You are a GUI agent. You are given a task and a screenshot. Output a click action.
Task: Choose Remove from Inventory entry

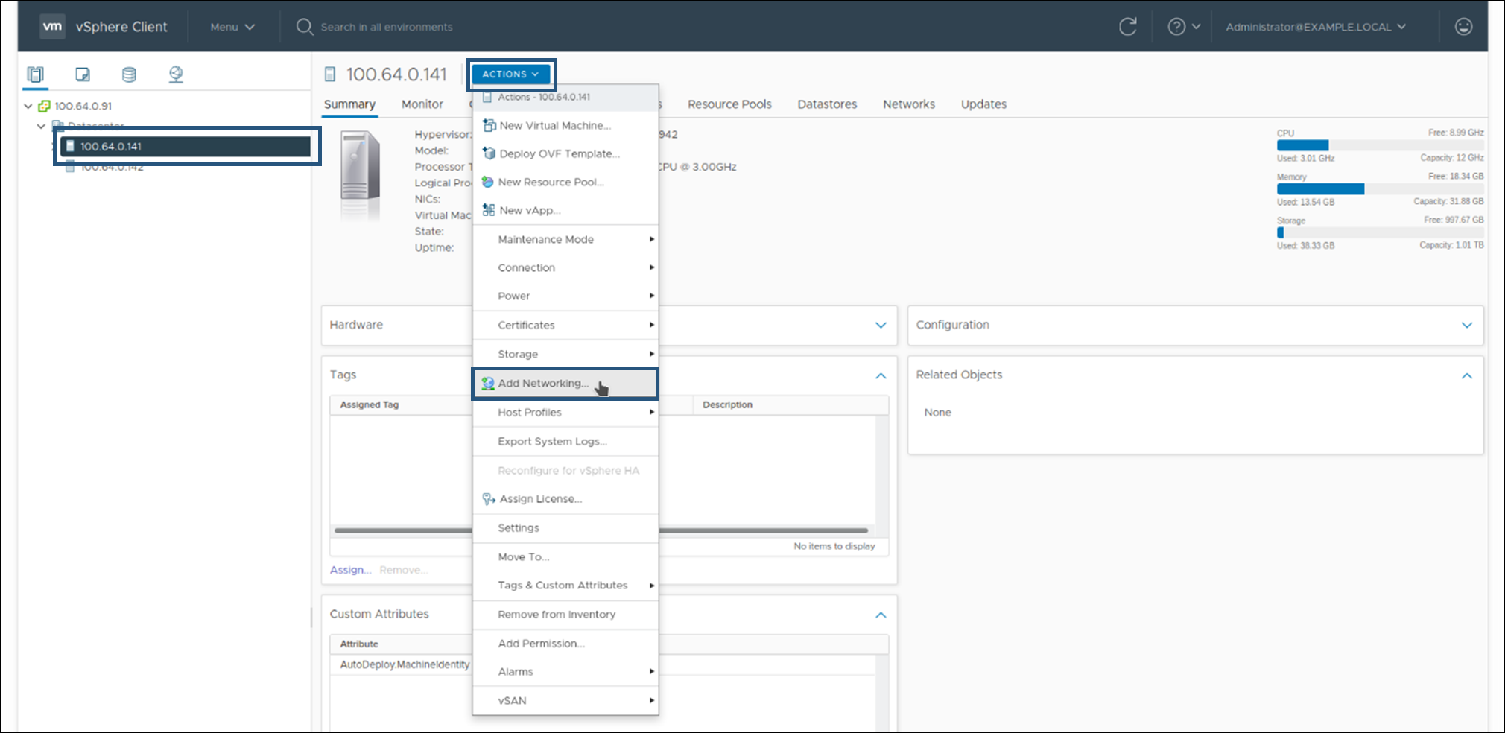pos(565,614)
